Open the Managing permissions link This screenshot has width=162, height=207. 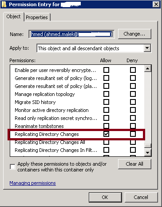coord(33,183)
